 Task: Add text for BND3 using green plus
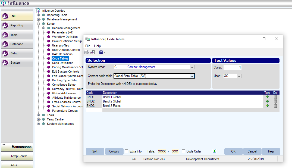pyautogui.click(x=267, y=105)
